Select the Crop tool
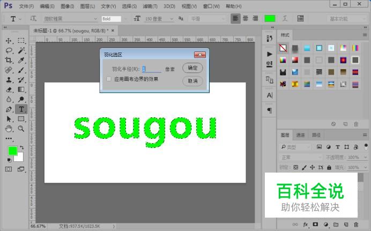 pyautogui.click(x=9, y=60)
